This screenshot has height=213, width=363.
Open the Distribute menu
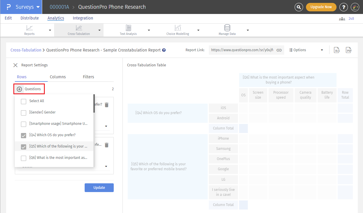click(x=30, y=18)
